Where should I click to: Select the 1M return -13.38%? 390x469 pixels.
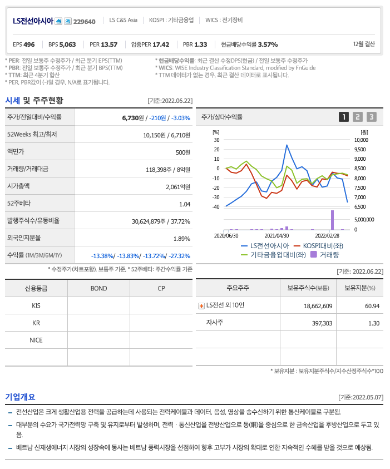click(x=102, y=256)
